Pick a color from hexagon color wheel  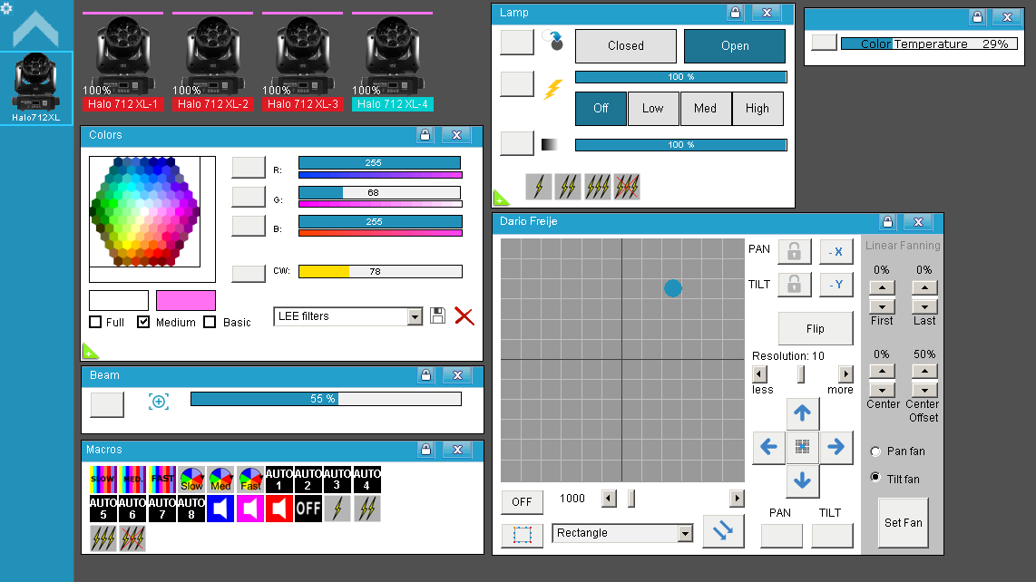[145, 211]
